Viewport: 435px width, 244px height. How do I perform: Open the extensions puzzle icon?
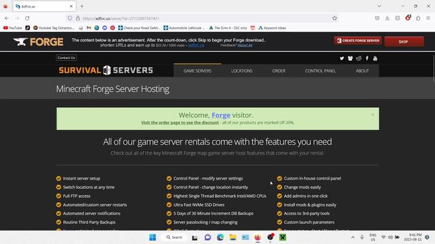(418, 18)
